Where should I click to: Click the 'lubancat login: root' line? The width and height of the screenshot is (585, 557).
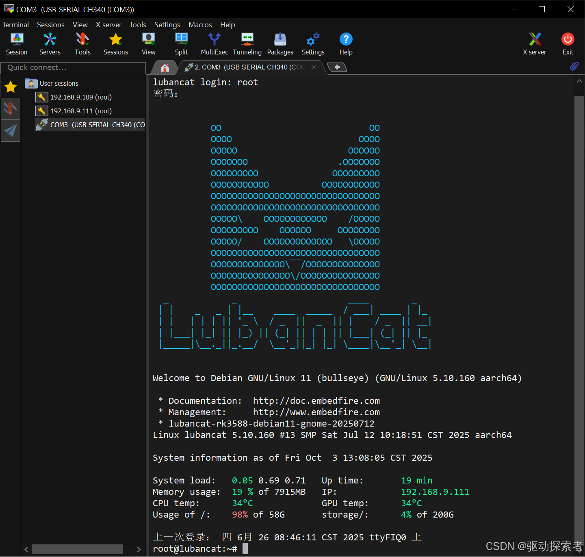[205, 82]
